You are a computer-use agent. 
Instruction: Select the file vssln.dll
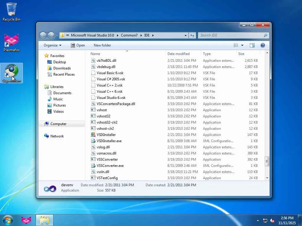click(103, 172)
